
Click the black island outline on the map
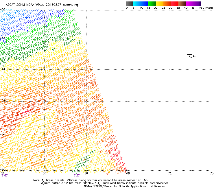pyautogui.click(x=191, y=56)
